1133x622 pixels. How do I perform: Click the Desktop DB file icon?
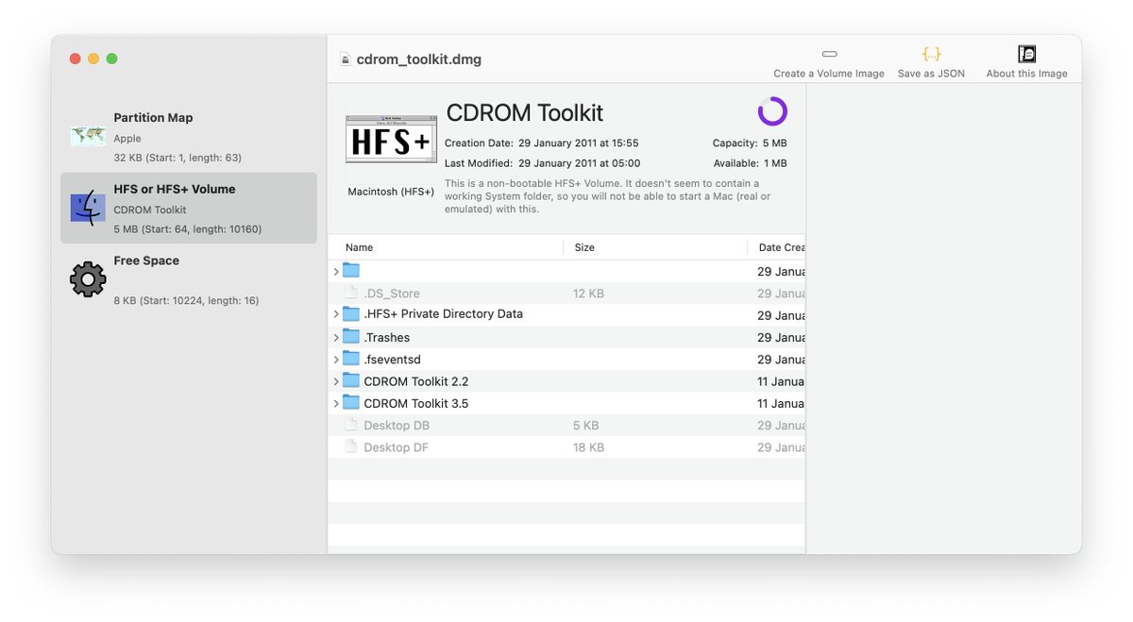(351, 425)
